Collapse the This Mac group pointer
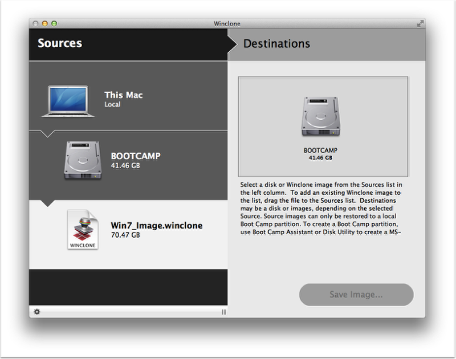Image resolution: width=456 pixels, height=359 pixels. coord(48,134)
